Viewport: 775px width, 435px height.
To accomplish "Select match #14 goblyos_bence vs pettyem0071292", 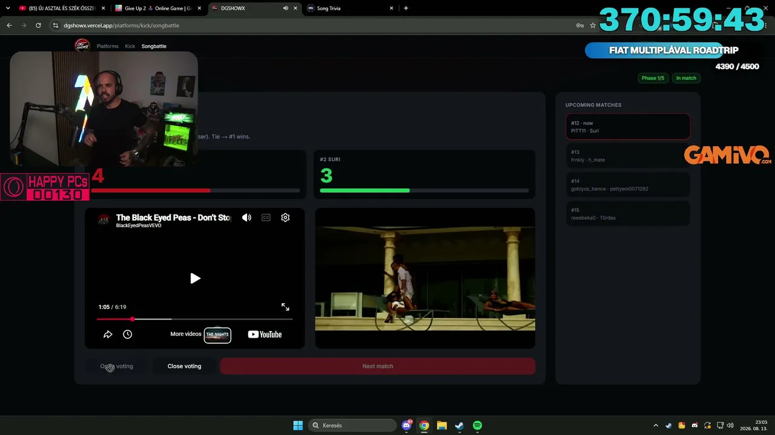I will [628, 185].
